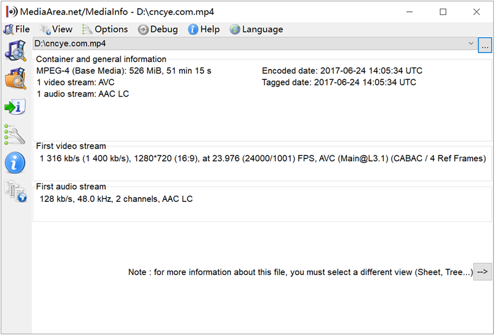The image size is (495, 335).
Task: Open the Help menu
Action: coord(204,29)
